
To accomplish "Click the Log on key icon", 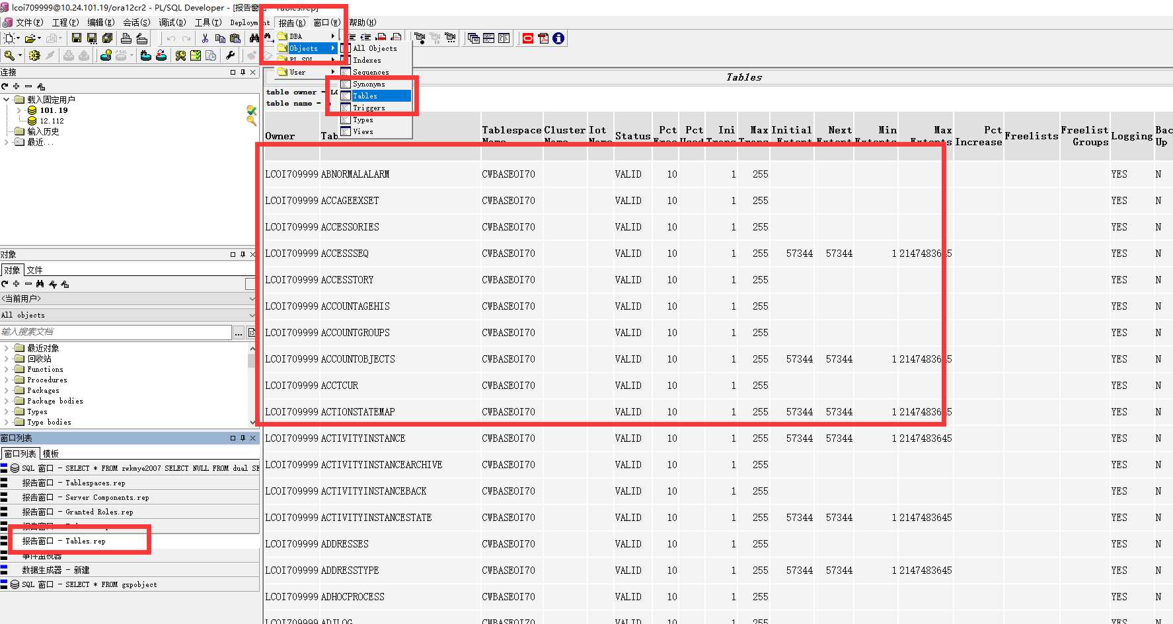I will click(x=9, y=55).
